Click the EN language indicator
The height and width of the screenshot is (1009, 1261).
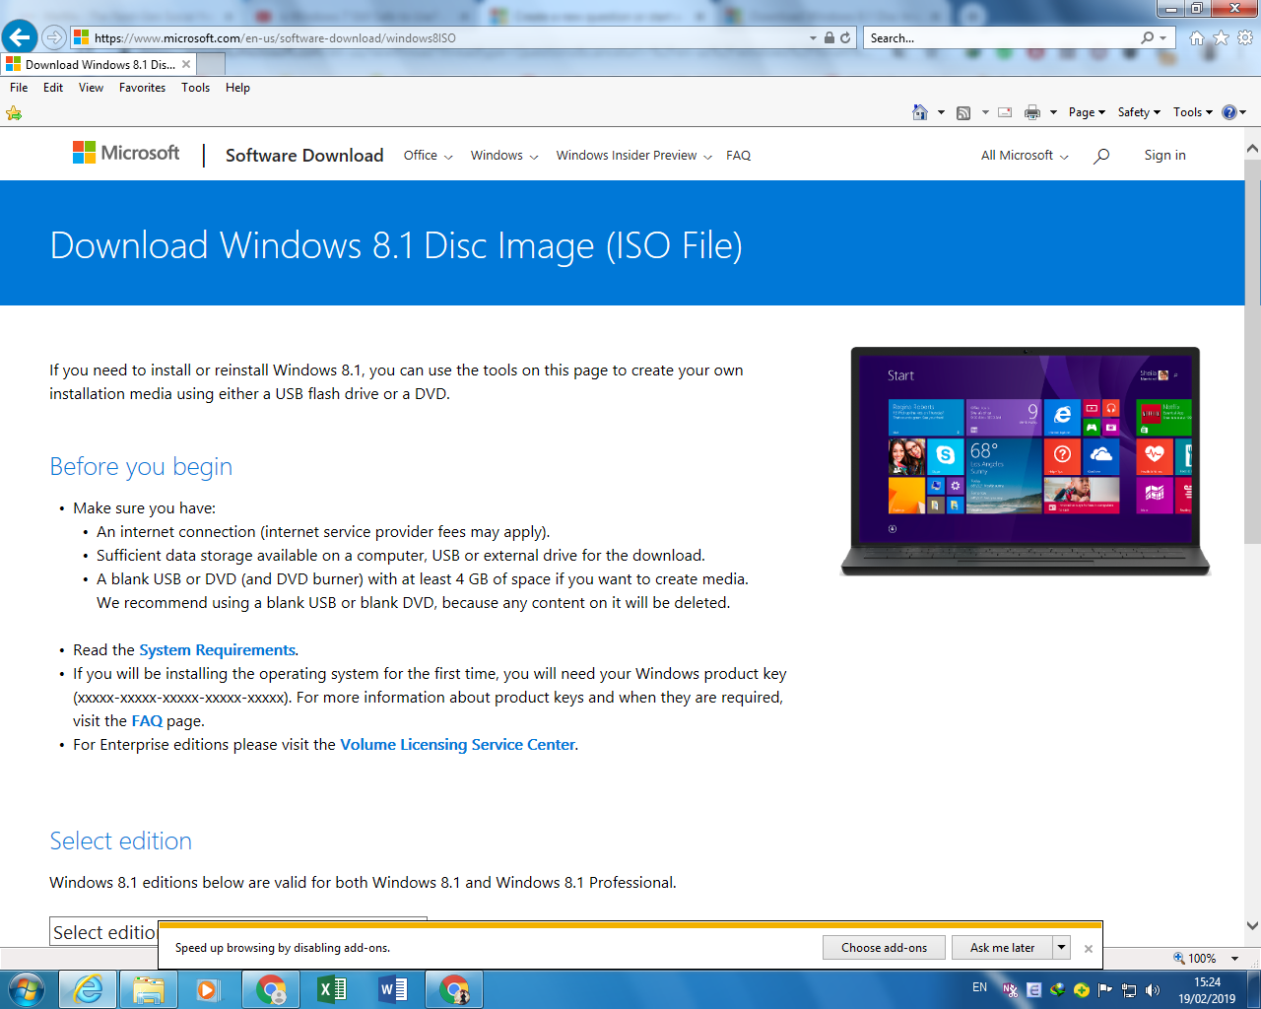tap(979, 987)
